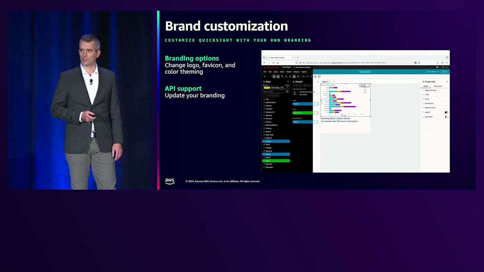This screenshot has height=272, width=484.
Task: Click the user profile icon in top bar
Action: [x=447, y=67]
